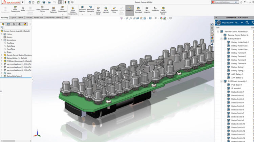This screenshot has width=254, height=142.
Task: Click the Search MySolidWorks field
Action: (x=228, y=2)
